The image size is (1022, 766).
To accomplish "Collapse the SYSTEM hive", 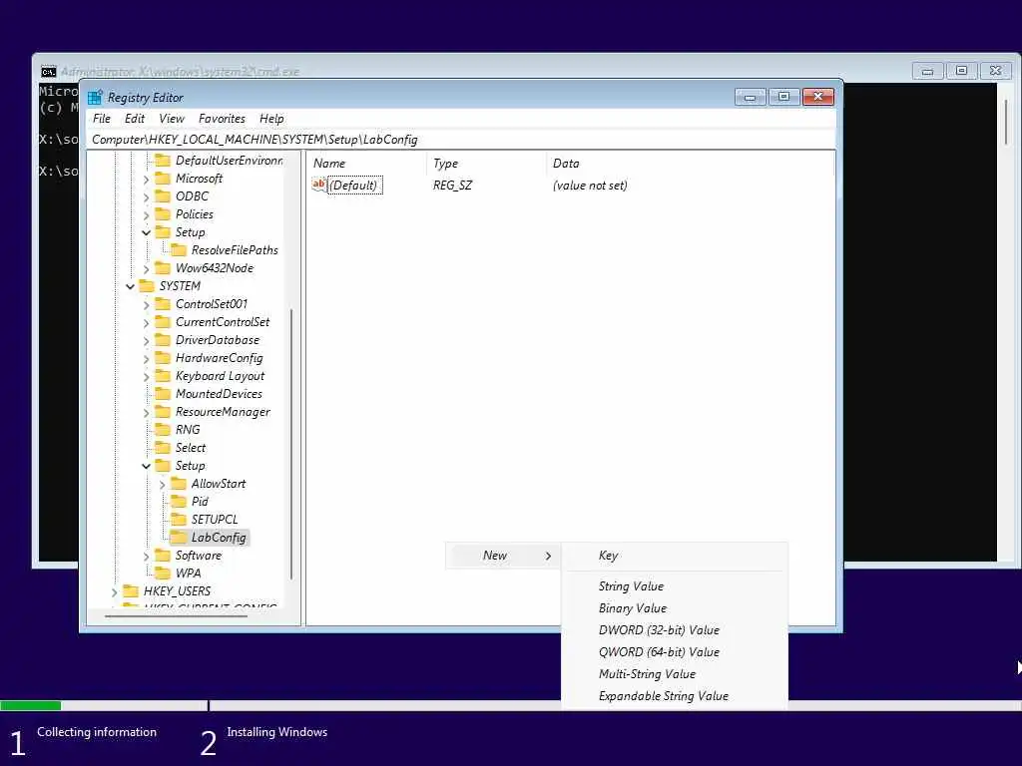I will [x=131, y=286].
